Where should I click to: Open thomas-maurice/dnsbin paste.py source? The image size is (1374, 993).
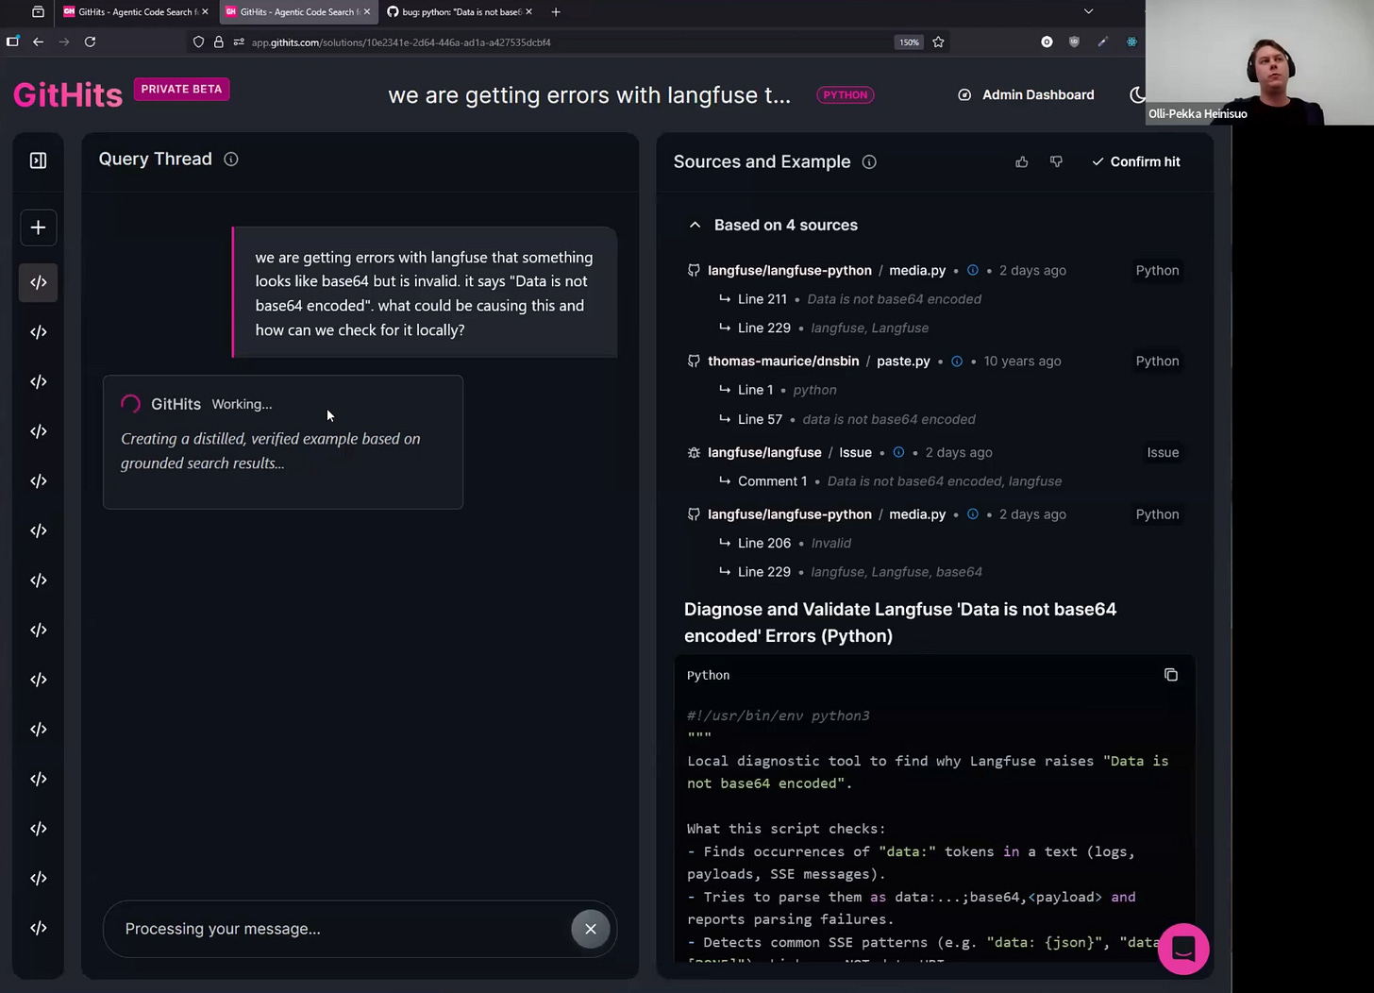pyautogui.click(x=819, y=361)
